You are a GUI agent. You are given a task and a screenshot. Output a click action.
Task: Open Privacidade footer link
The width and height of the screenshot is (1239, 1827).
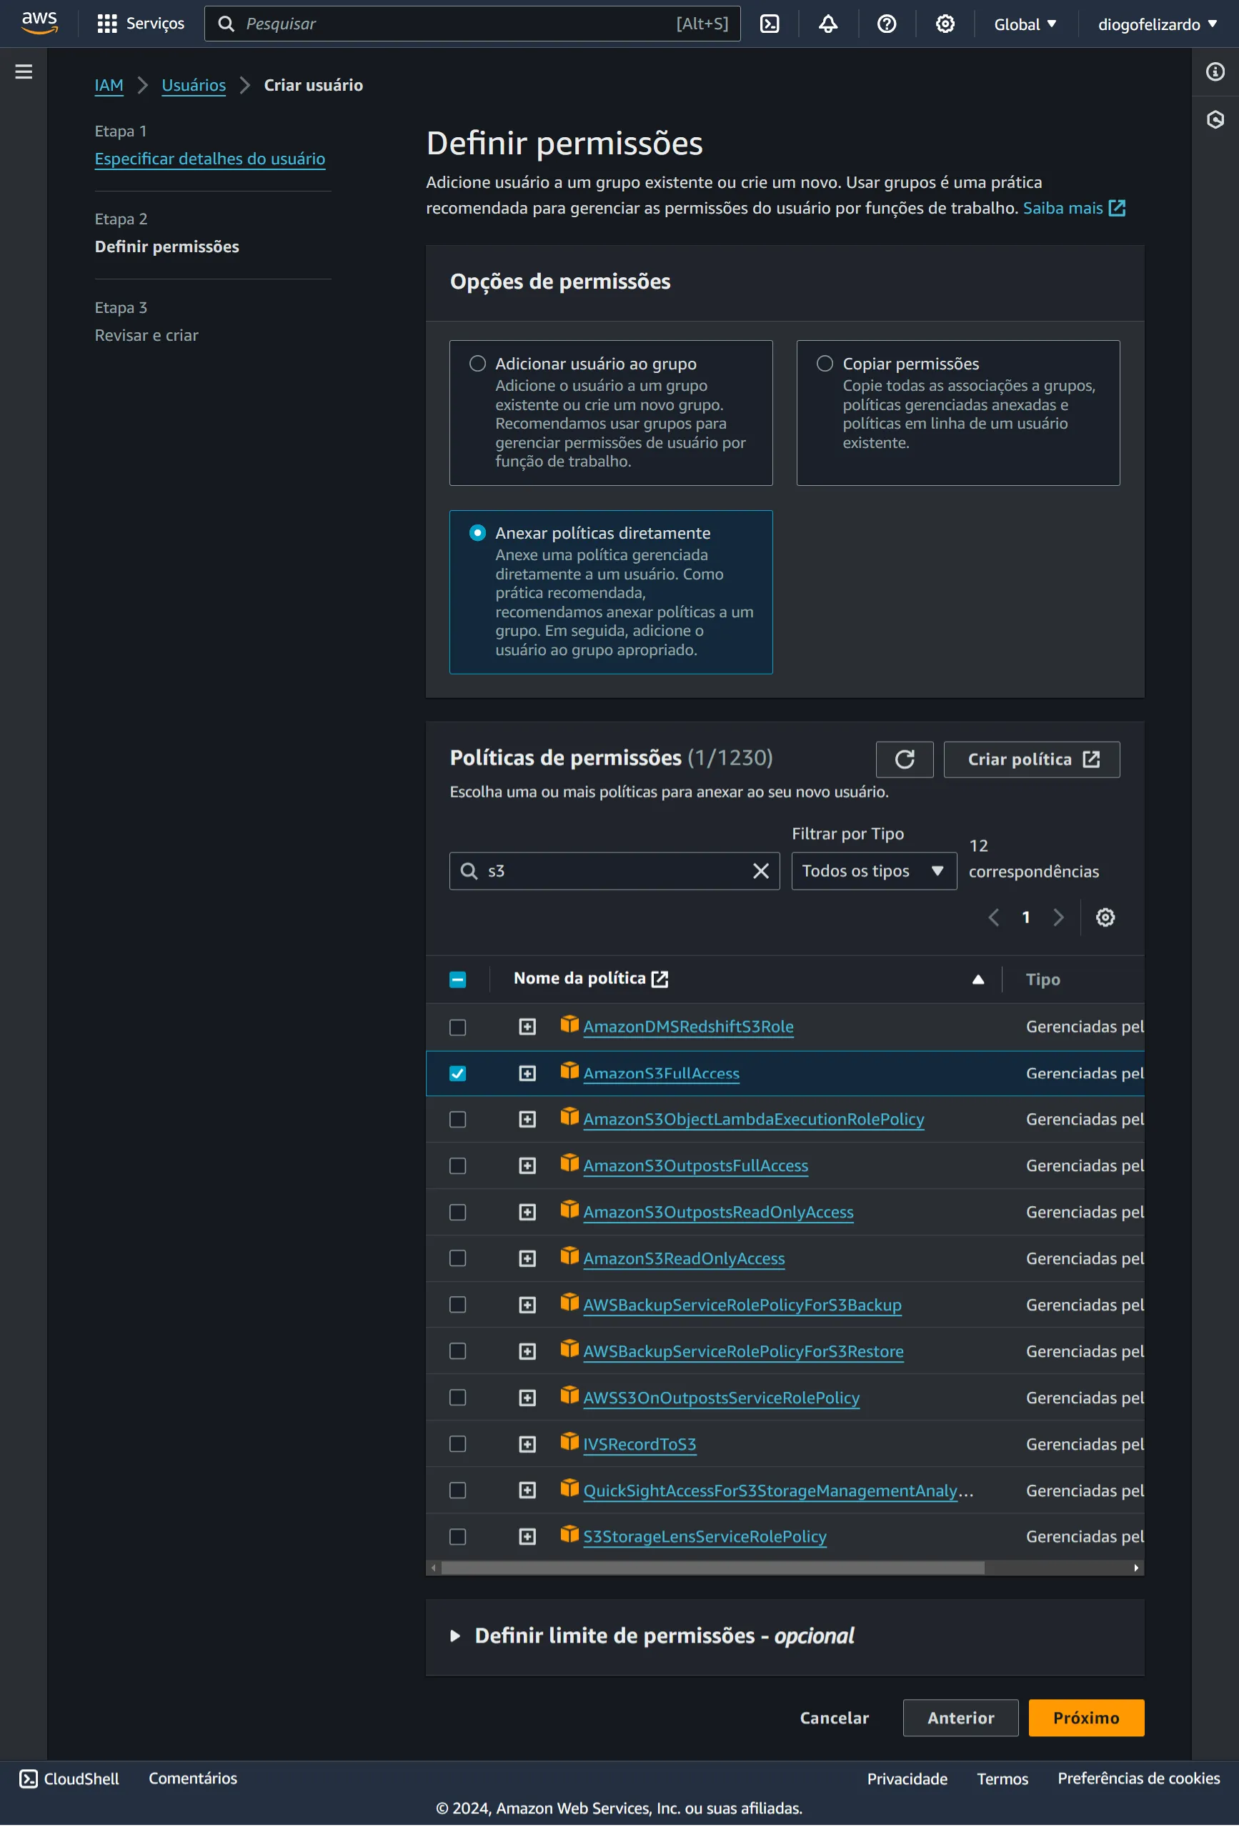[x=907, y=1779]
